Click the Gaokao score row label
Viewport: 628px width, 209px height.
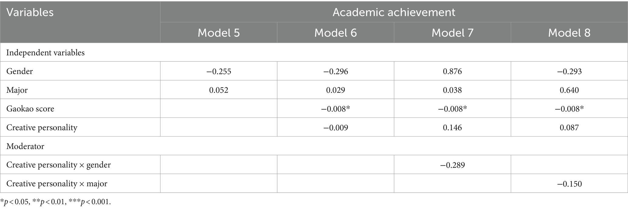(30, 109)
